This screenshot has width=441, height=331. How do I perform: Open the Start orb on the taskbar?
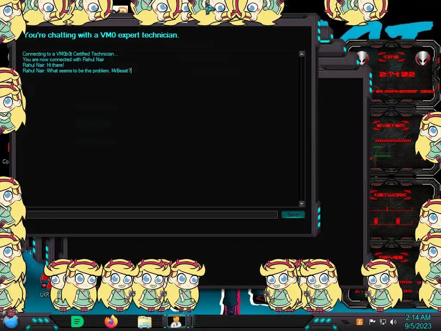11,322
